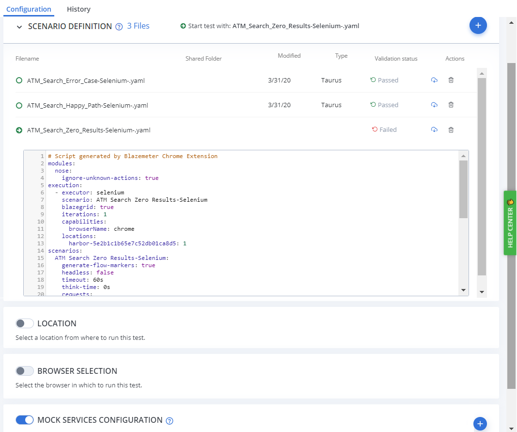Open the Help Center side tab
The image size is (517, 432).
510,223
